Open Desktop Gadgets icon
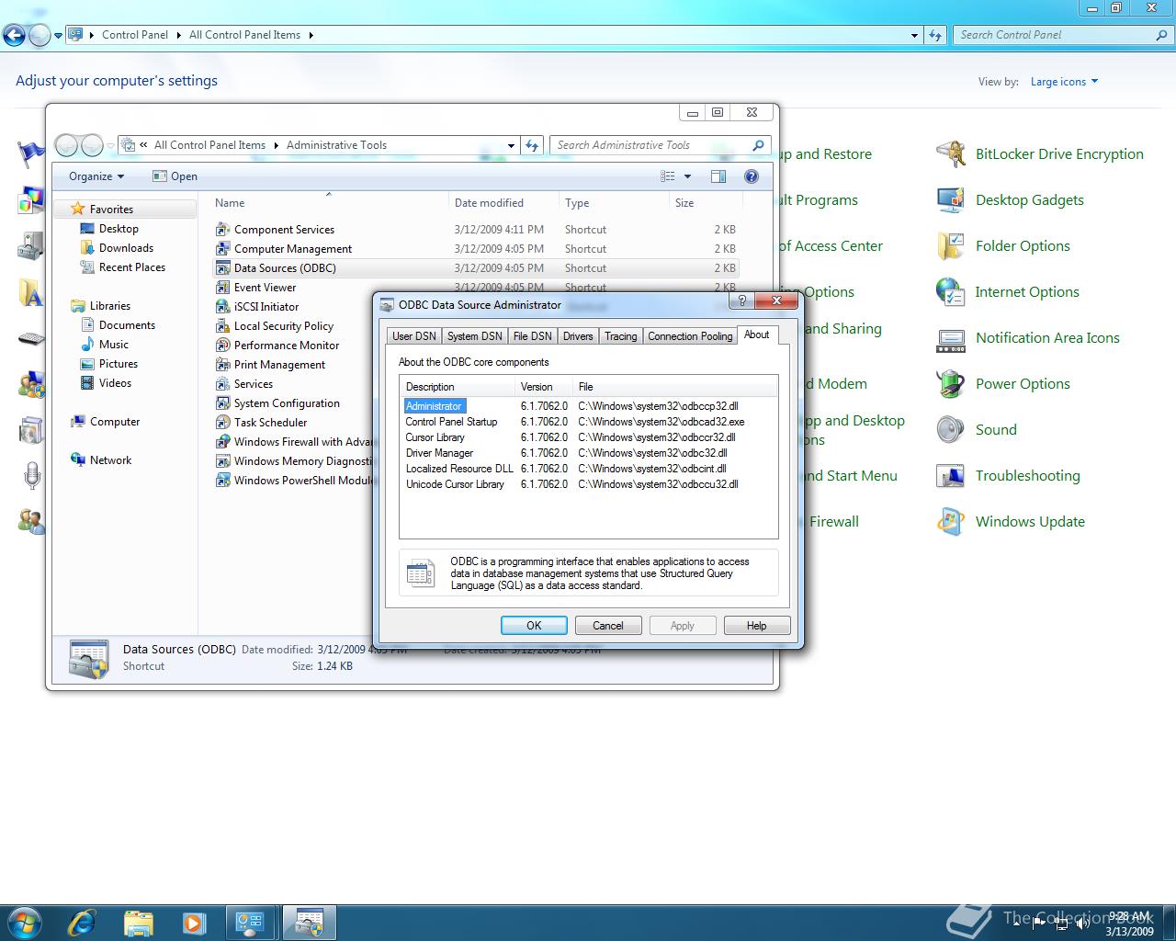Viewport: 1176px width, 941px height. (x=951, y=200)
